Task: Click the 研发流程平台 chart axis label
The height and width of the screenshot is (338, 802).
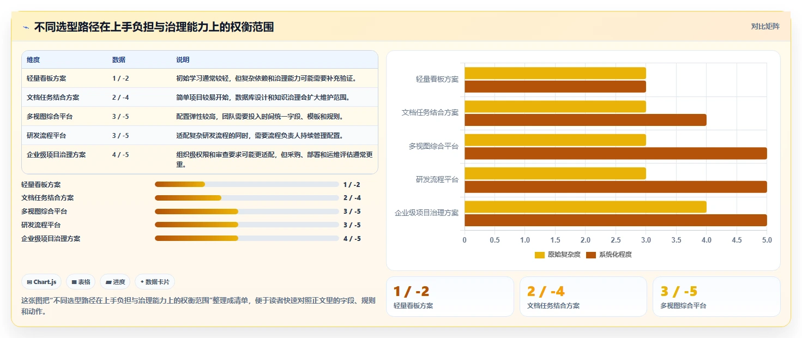Action: 437,179
